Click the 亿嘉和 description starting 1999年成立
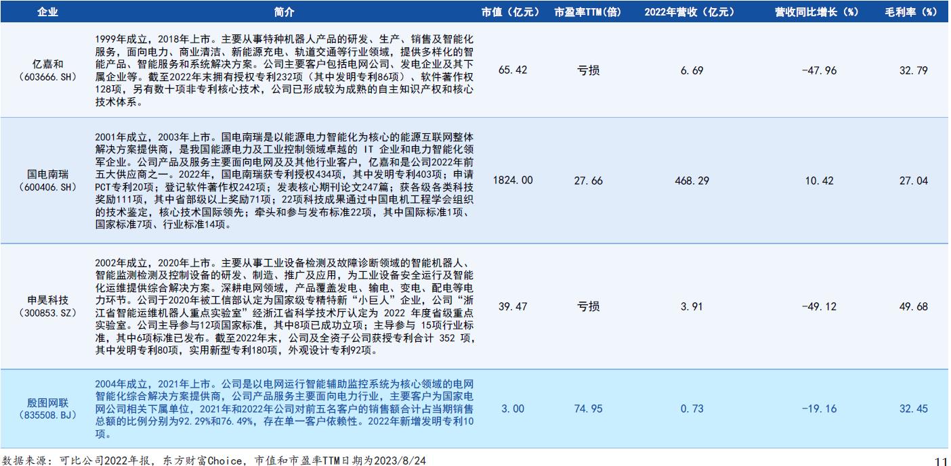 pyautogui.click(x=284, y=70)
